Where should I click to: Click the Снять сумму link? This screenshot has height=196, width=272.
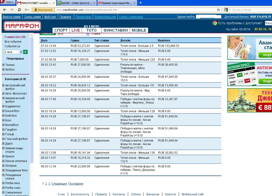33,17
